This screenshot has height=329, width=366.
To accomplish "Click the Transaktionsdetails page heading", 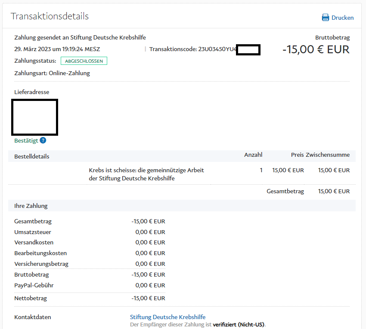I will coord(50,16).
